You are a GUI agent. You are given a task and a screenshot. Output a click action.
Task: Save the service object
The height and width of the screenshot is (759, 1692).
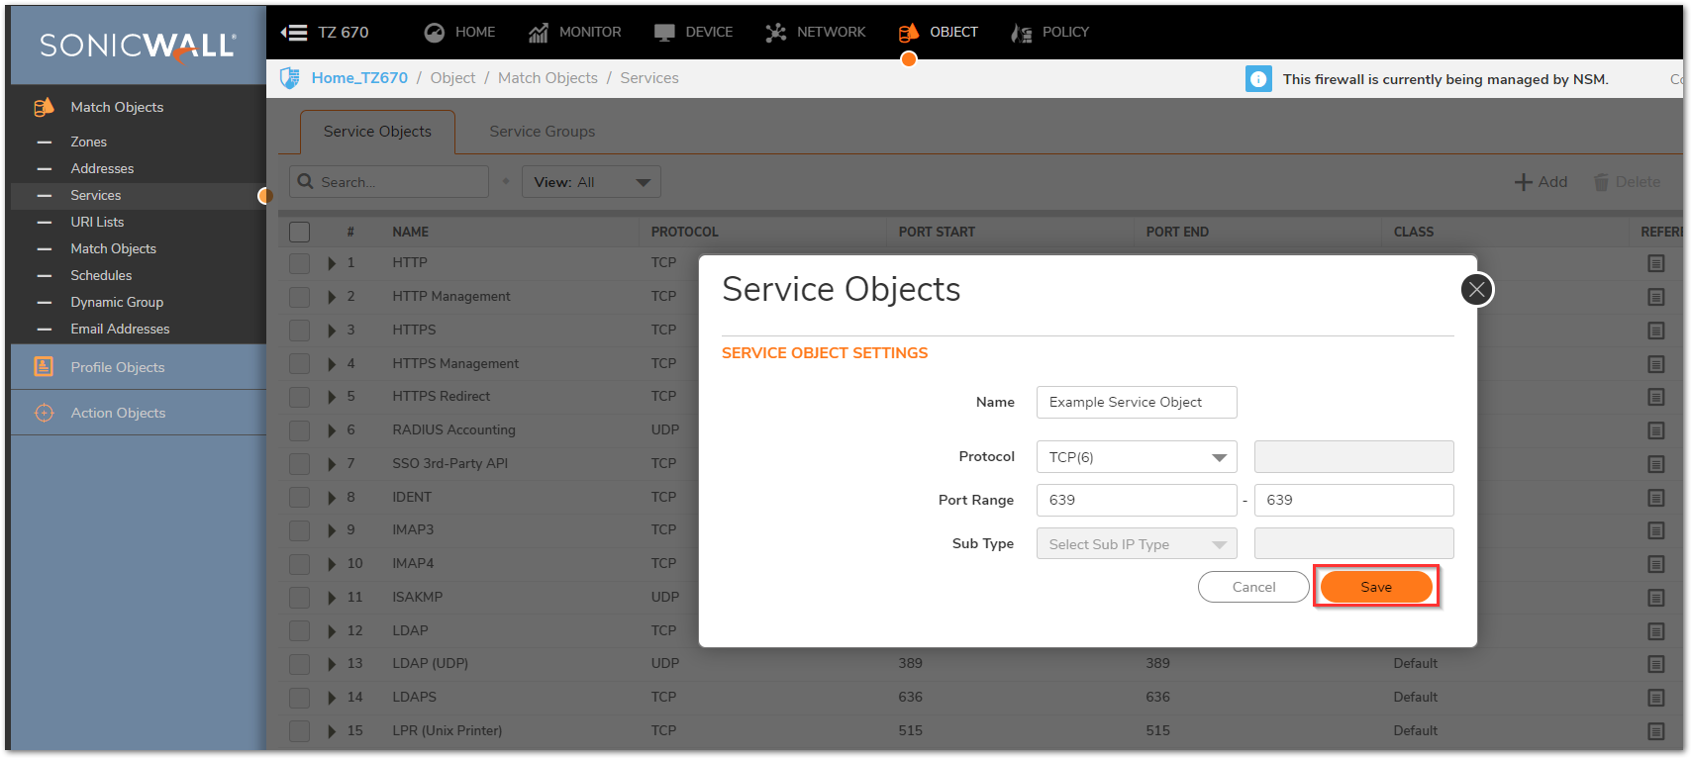1375,587
